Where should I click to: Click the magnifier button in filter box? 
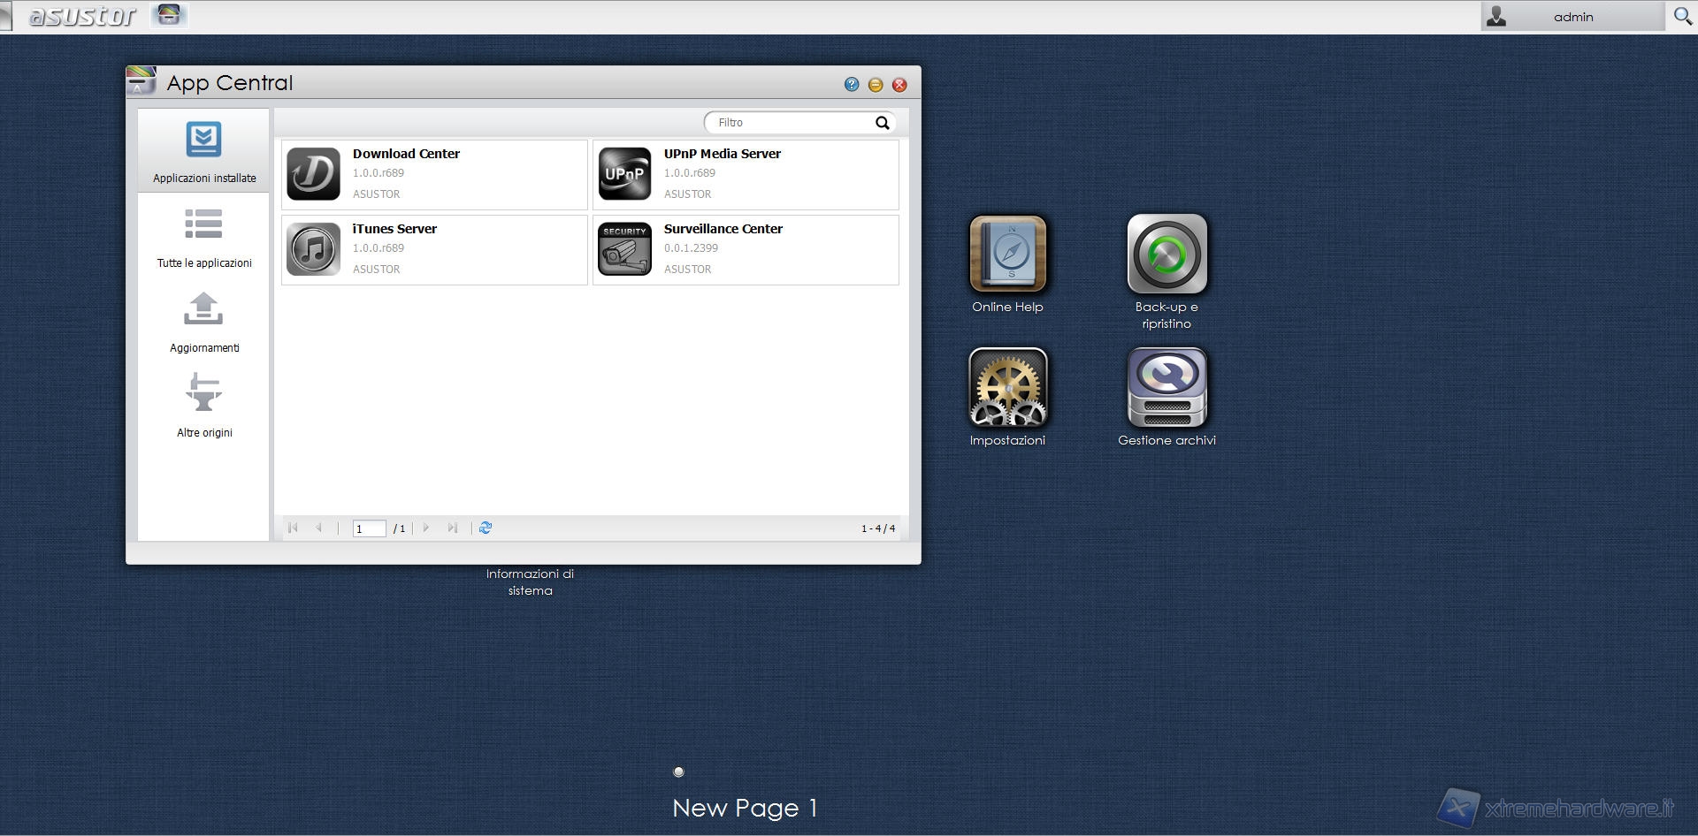(x=882, y=123)
